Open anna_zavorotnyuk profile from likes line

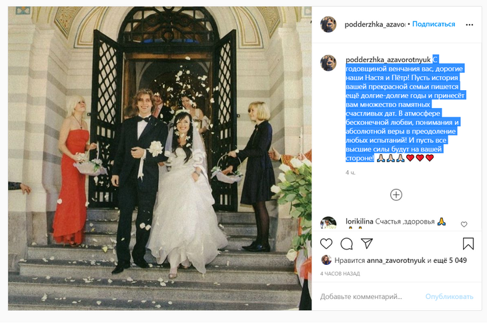point(396,260)
